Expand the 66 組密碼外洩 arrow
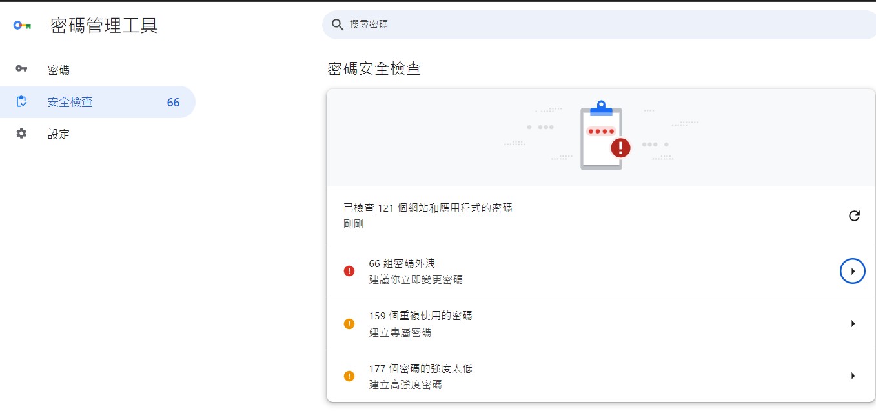This screenshot has width=876, height=411. pos(853,271)
